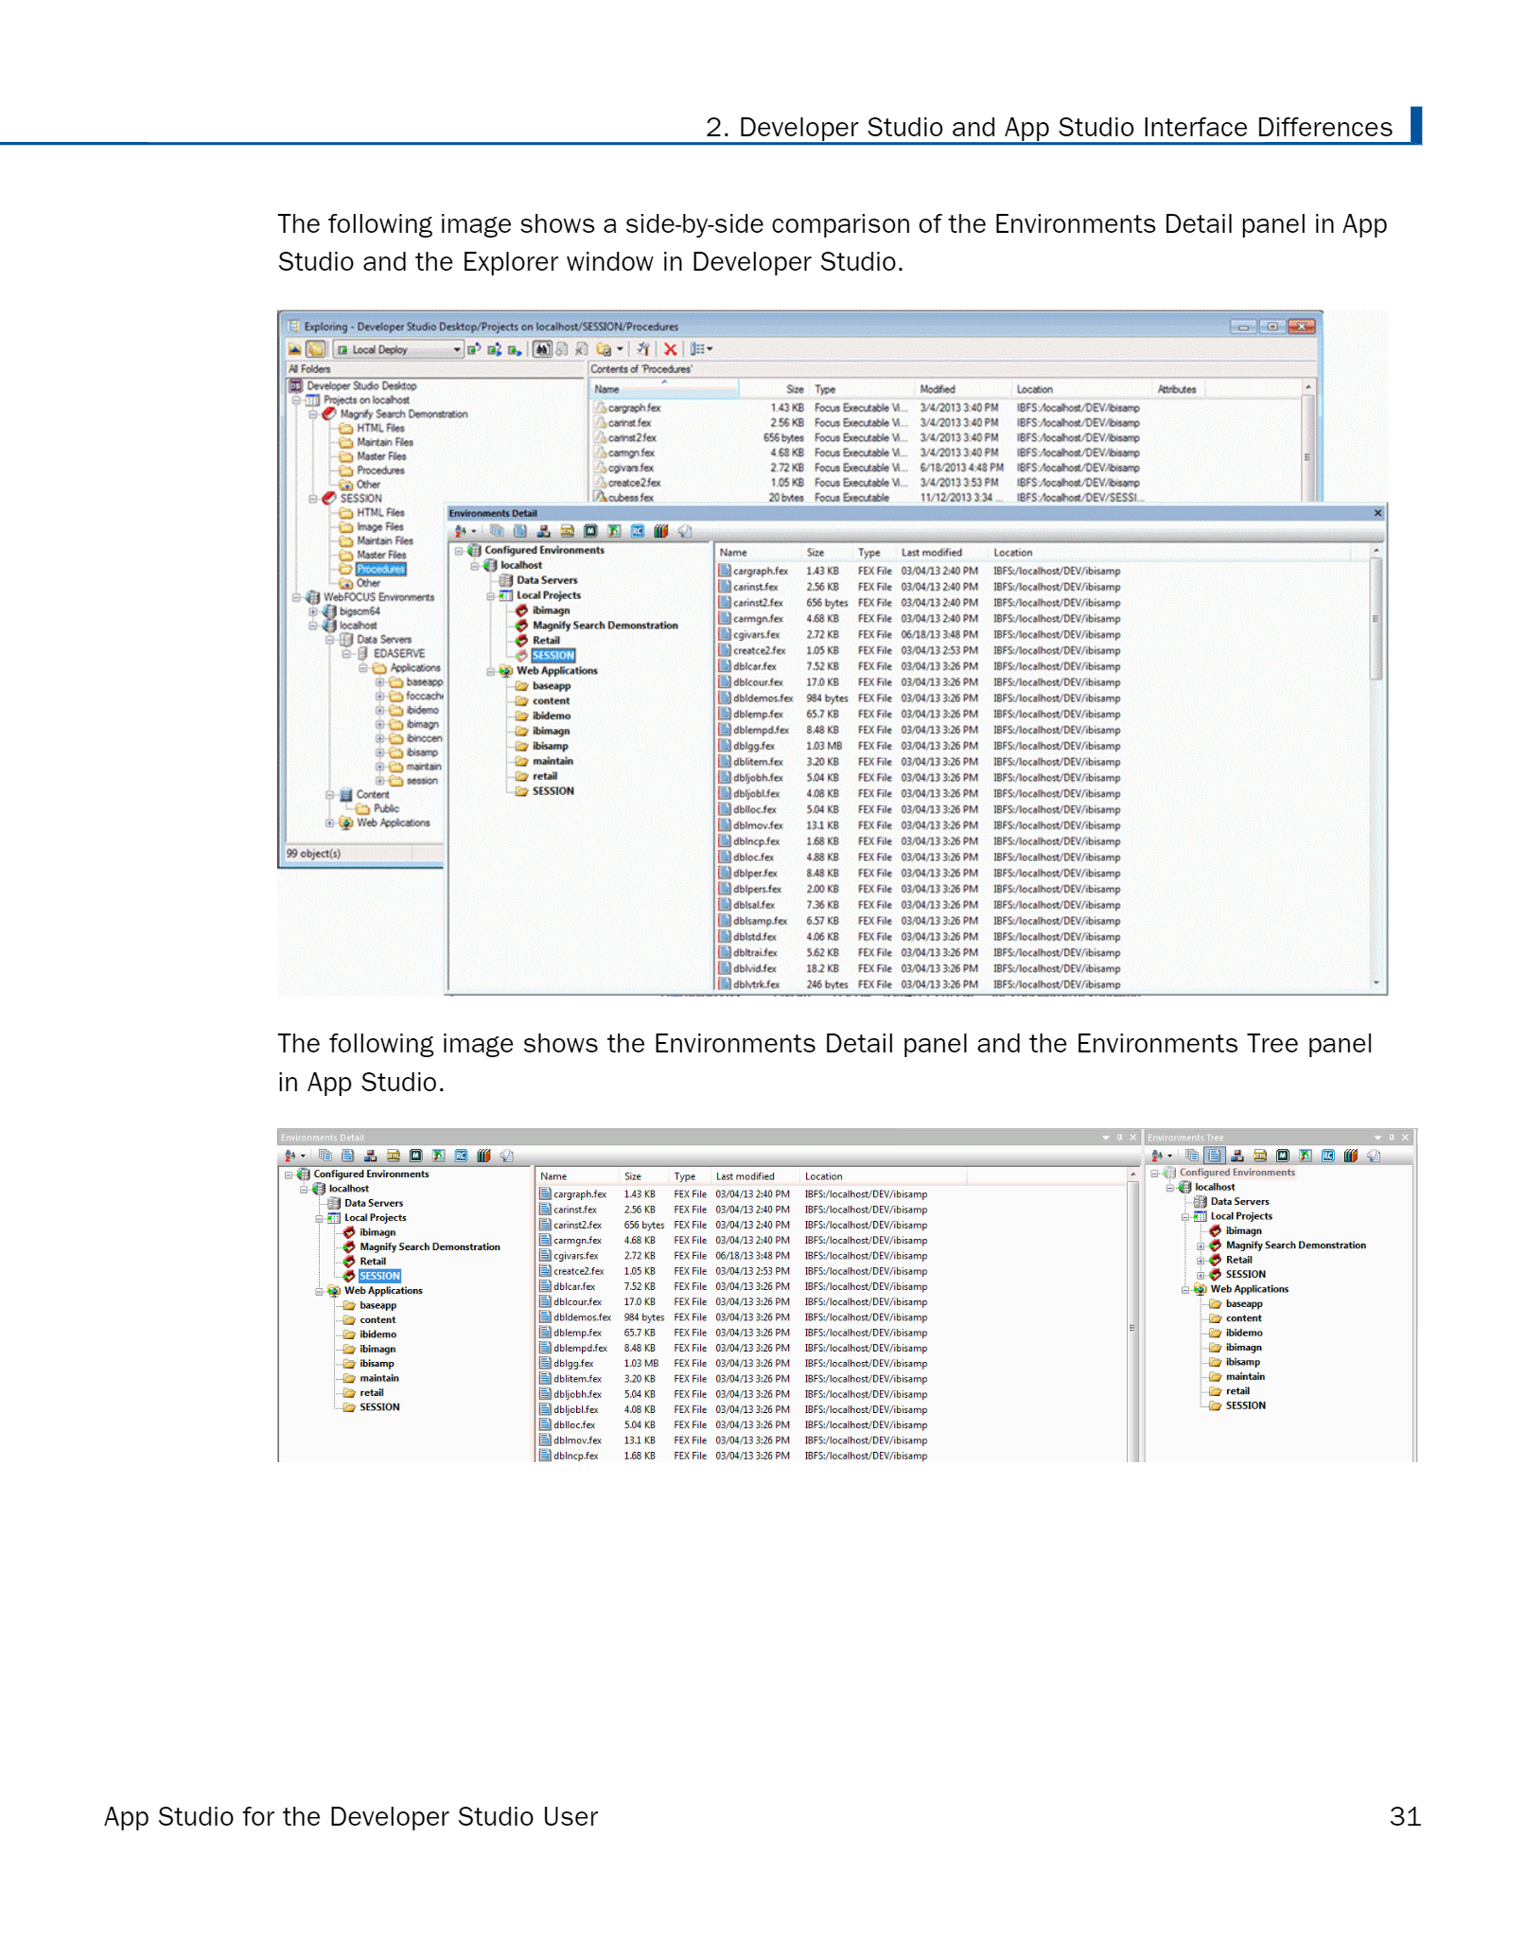Toggle the highlighted procedures filter in Environments Tree toolbar
The height and width of the screenshot is (1943, 1526).
tap(1215, 1156)
